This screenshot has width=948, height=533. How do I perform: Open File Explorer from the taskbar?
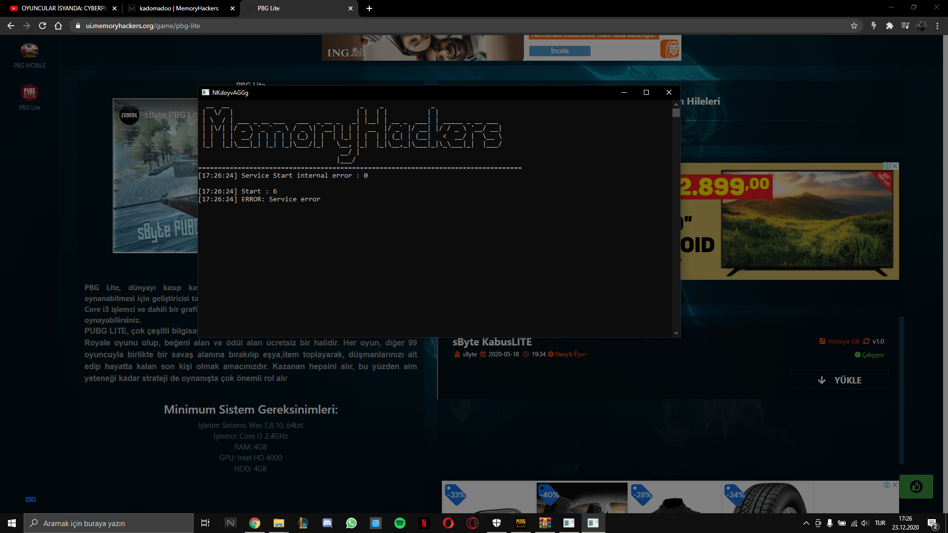278,523
